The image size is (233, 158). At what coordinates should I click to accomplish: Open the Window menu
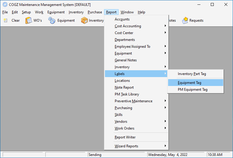[127, 12]
